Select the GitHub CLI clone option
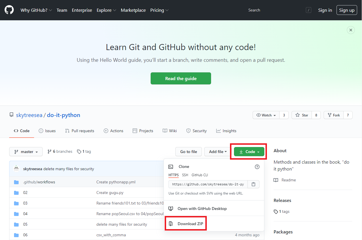362x240 pixels. (x=200, y=175)
